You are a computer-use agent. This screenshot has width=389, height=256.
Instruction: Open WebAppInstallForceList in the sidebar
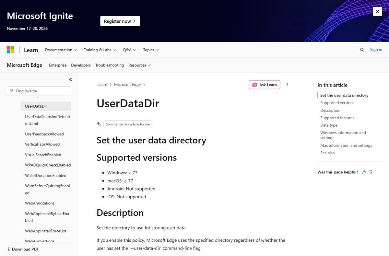(46, 231)
